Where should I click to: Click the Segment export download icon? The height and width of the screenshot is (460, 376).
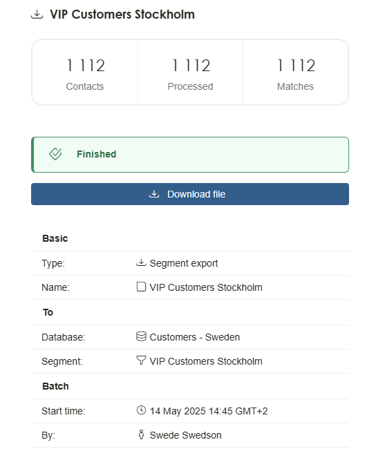click(141, 262)
